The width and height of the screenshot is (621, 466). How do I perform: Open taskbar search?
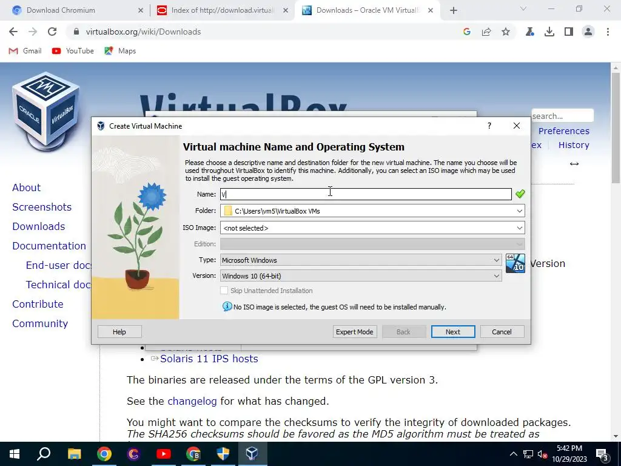click(x=44, y=454)
